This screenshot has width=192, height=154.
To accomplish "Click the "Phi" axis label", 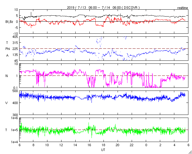I will point(8,49).
